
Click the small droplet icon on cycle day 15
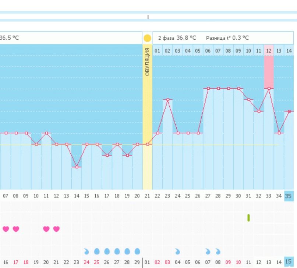tap(87, 251)
